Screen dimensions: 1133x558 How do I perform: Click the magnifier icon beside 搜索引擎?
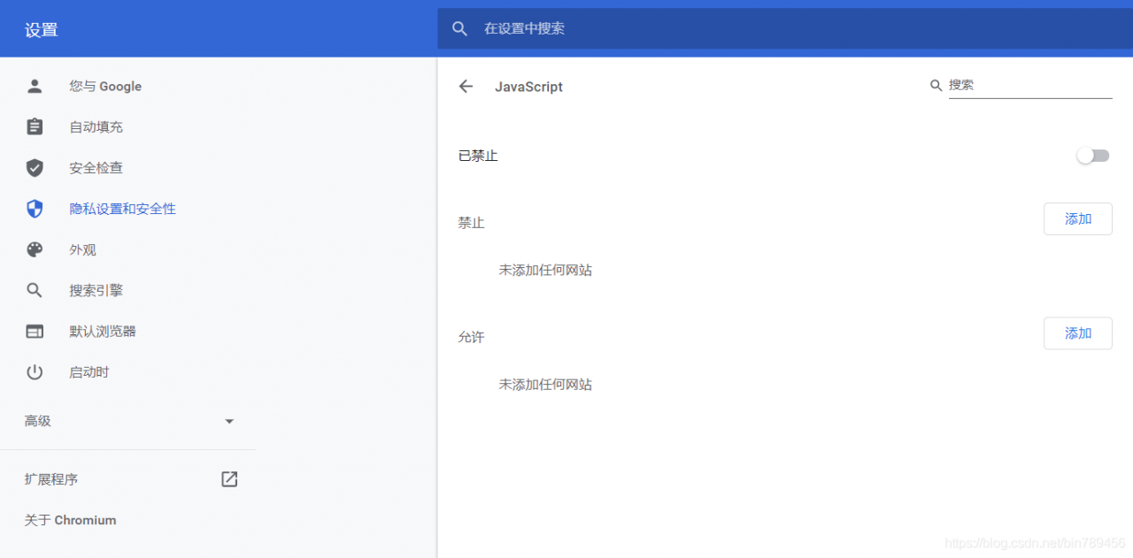coord(35,290)
